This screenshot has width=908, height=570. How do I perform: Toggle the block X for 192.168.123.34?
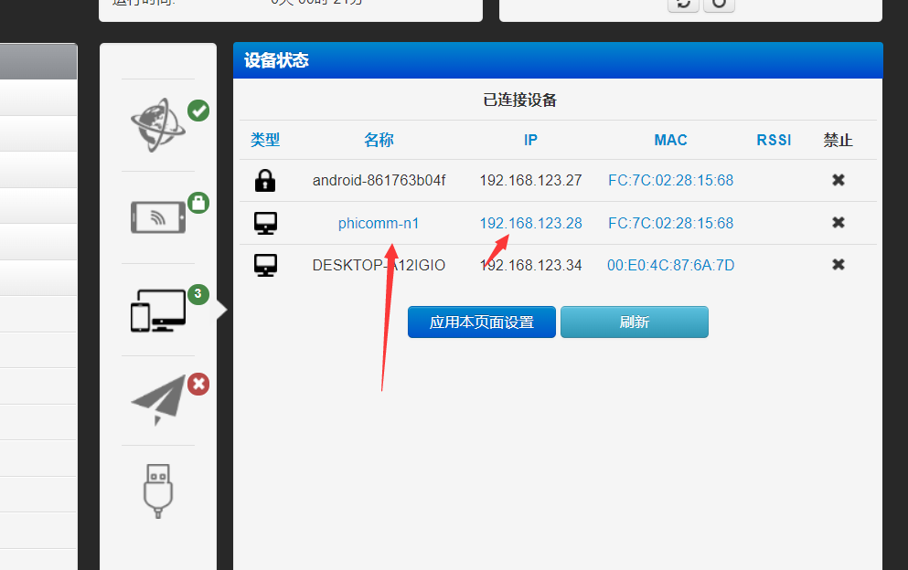838,265
